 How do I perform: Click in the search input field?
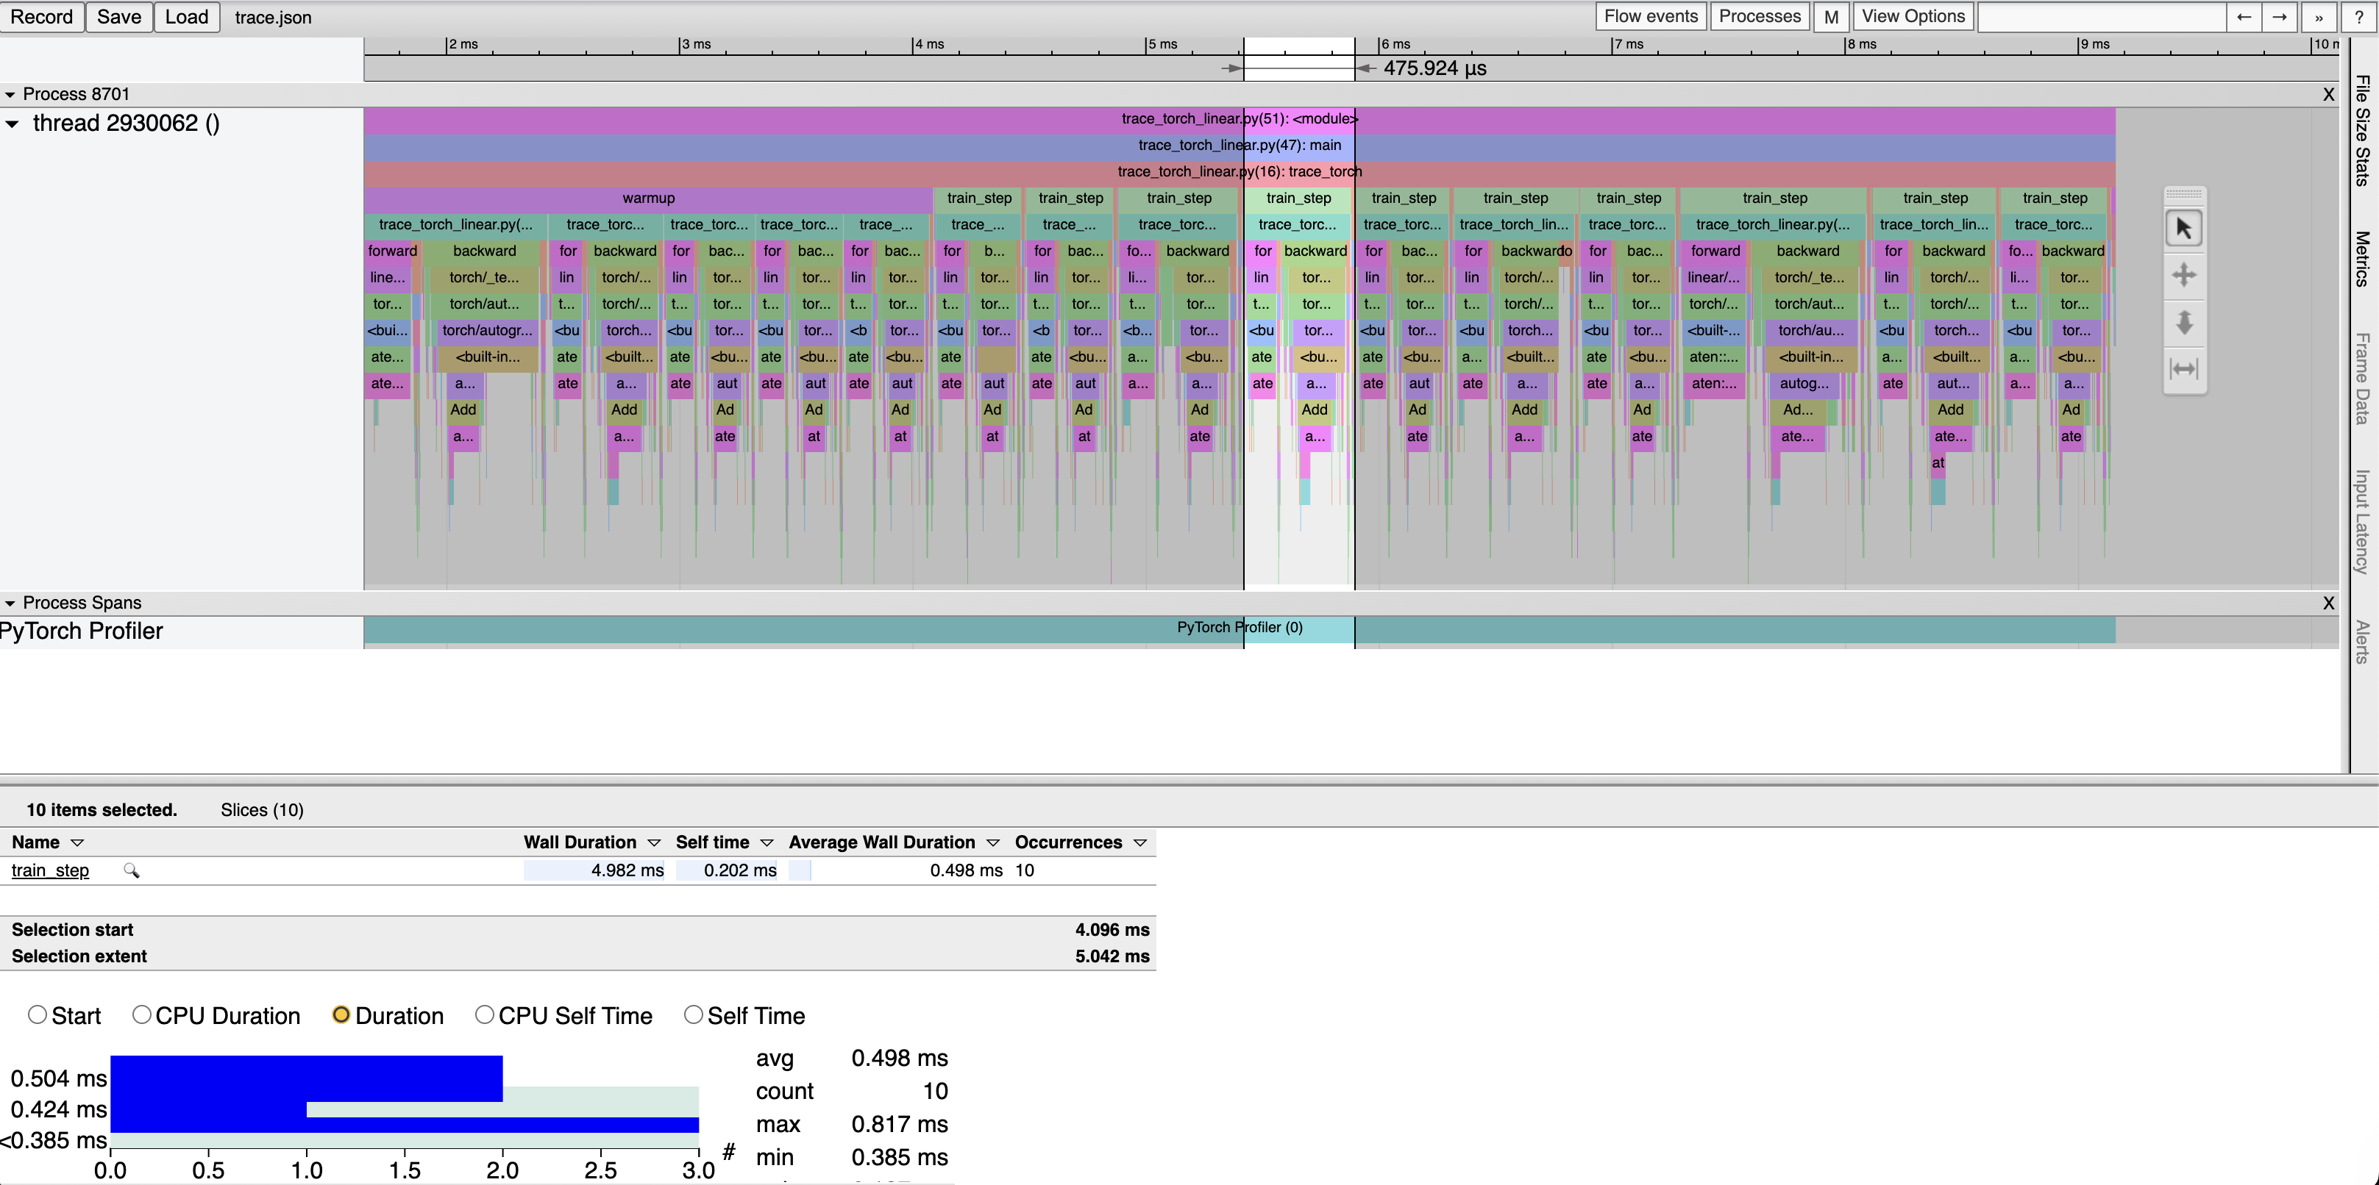[x=2100, y=17]
